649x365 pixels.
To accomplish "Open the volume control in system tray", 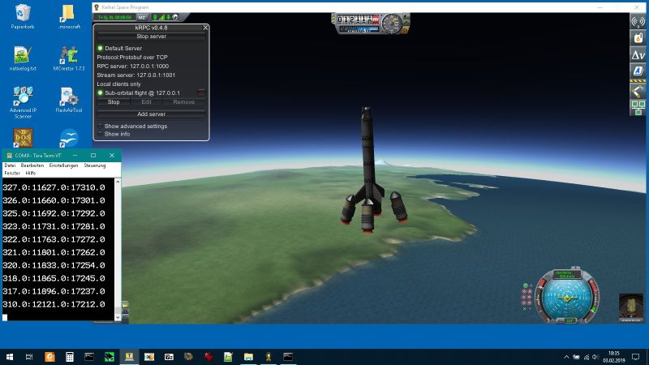I will [595, 357].
